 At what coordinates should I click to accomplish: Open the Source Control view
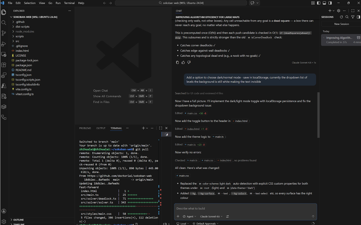point(4,33)
